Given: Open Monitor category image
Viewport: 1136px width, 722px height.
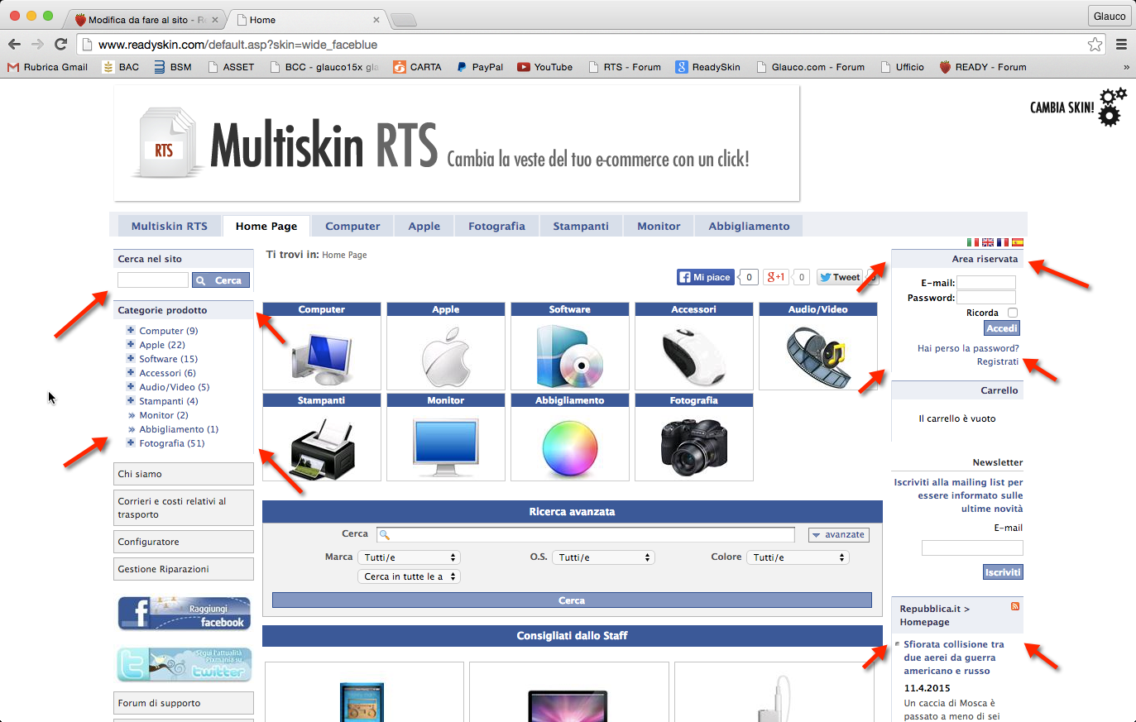Looking at the screenshot, I should [x=446, y=444].
